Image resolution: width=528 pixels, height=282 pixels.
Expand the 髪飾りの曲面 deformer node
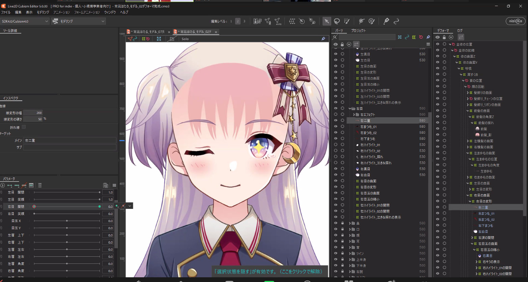(468, 93)
